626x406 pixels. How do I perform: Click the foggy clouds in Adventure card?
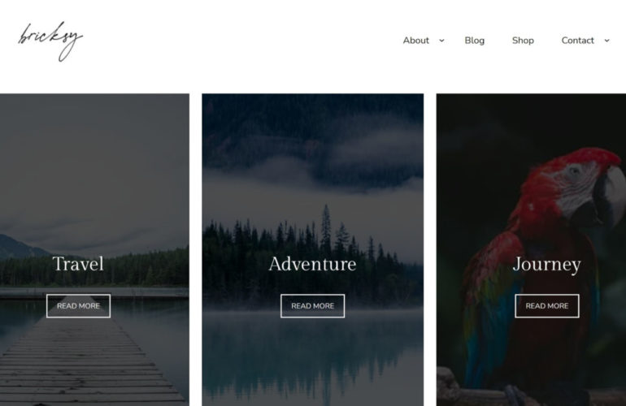[x=313, y=167]
